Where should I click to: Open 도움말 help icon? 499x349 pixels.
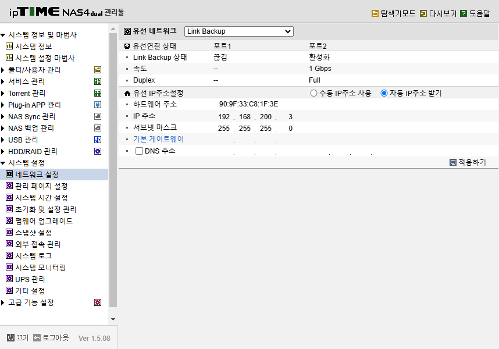pyautogui.click(x=464, y=13)
